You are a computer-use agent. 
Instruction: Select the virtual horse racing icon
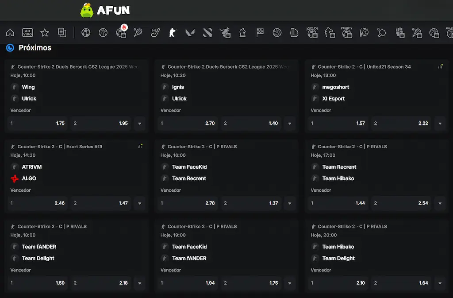[x=330, y=33]
